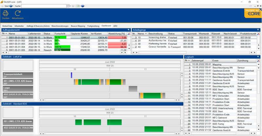The width and height of the screenshot is (262, 136).
Task: Click green 402 SAUER block in LoKoFer timeline
Action: point(152,96)
